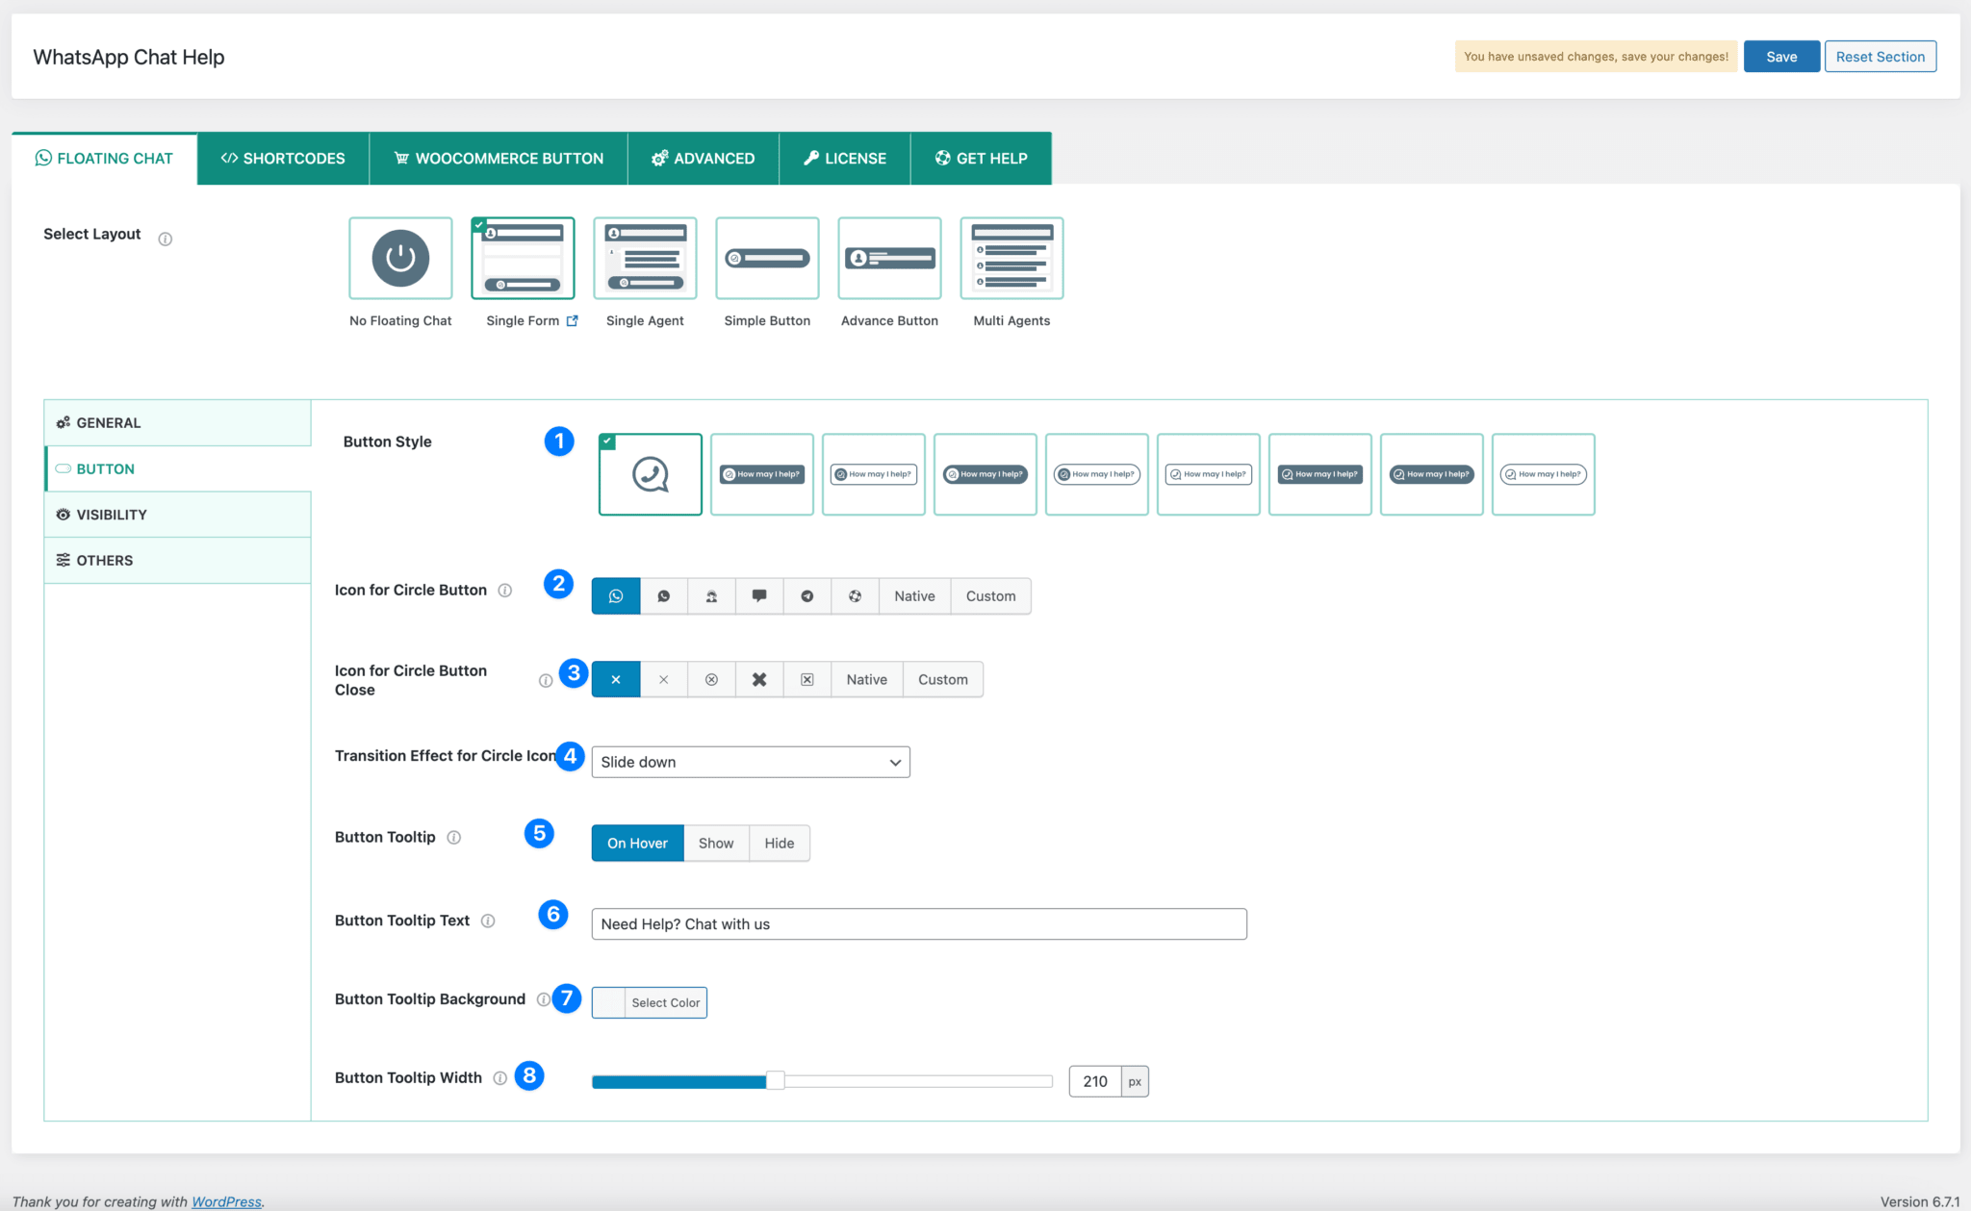
Task: Click the info icon beside Button Tooltip Width
Action: click(500, 1078)
